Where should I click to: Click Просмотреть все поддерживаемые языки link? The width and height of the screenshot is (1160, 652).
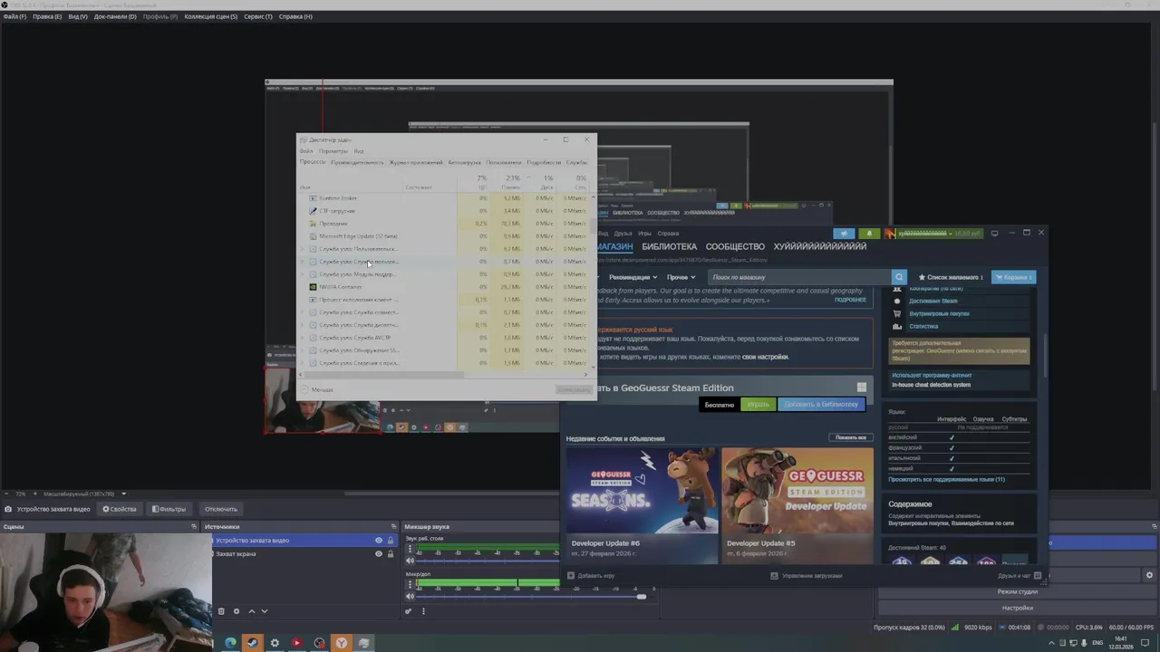pyautogui.click(x=946, y=479)
